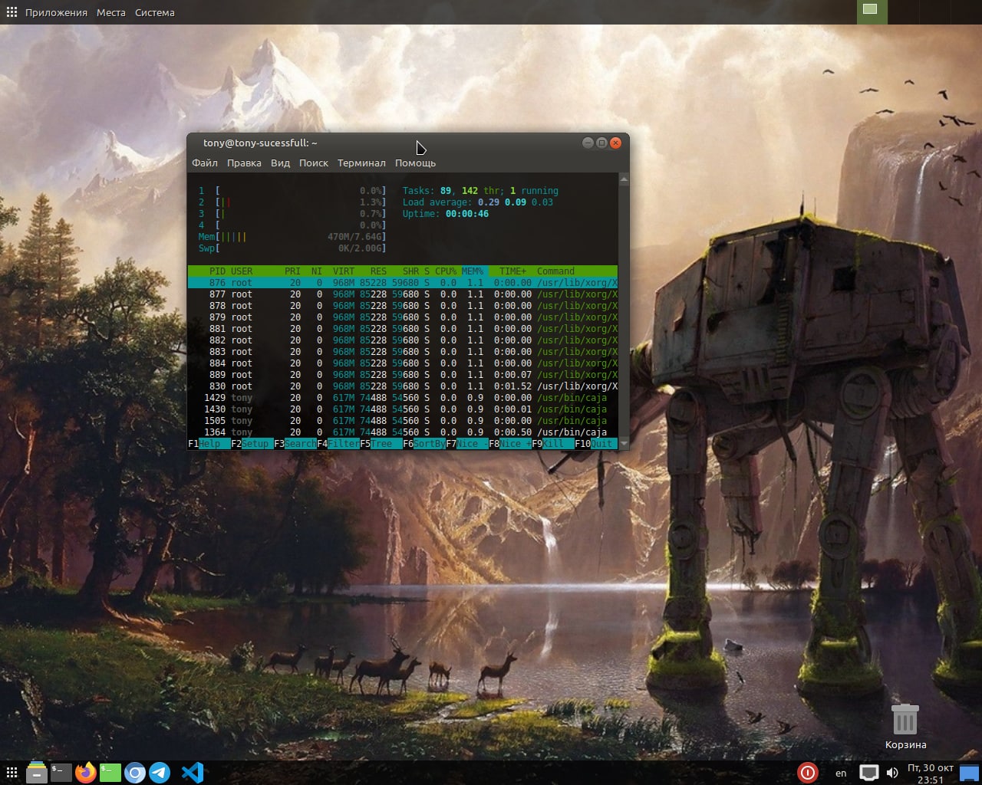Sort by MEM% column header
Viewport: 982px width, 785px height.
pos(473,271)
